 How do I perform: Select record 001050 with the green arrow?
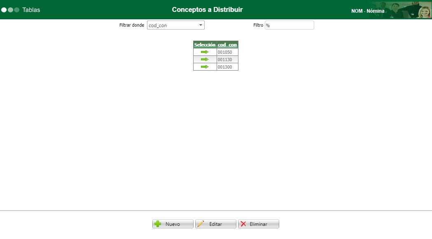coord(204,52)
